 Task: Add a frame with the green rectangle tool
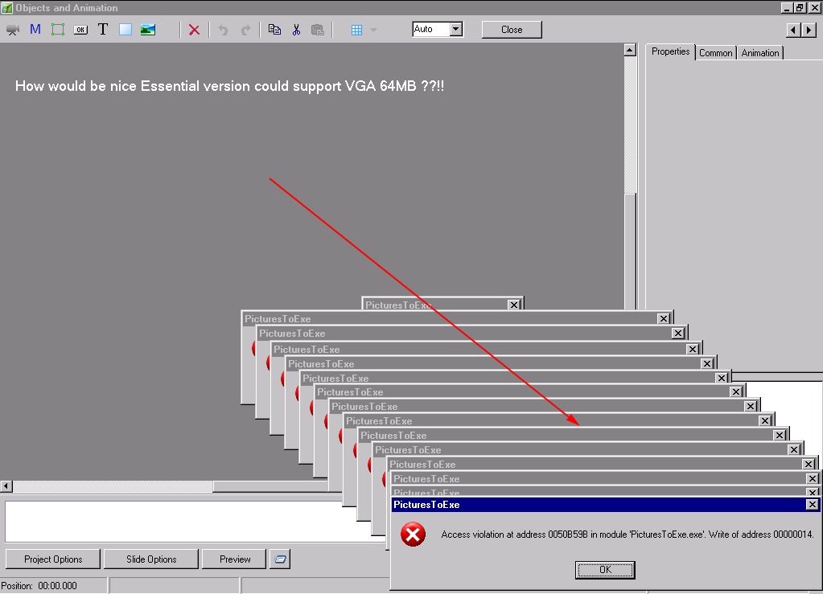tap(58, 30)
